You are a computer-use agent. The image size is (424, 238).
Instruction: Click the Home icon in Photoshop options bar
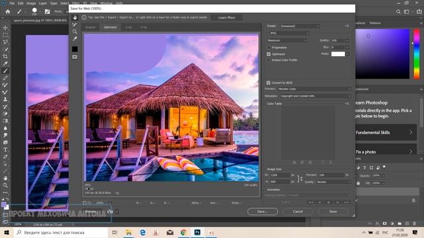click(x=8, y=12)
